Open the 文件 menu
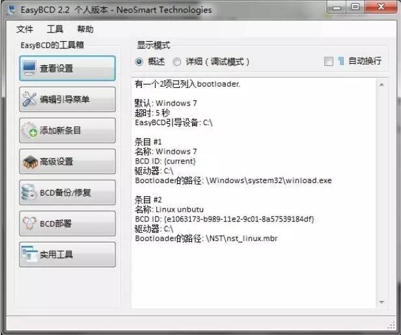Viewport: 401px width, 335px height. pos(25,29)
